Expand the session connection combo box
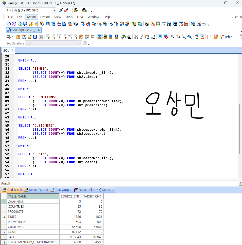The width and height of the screenshot is (242, 245). pos(54,10)
